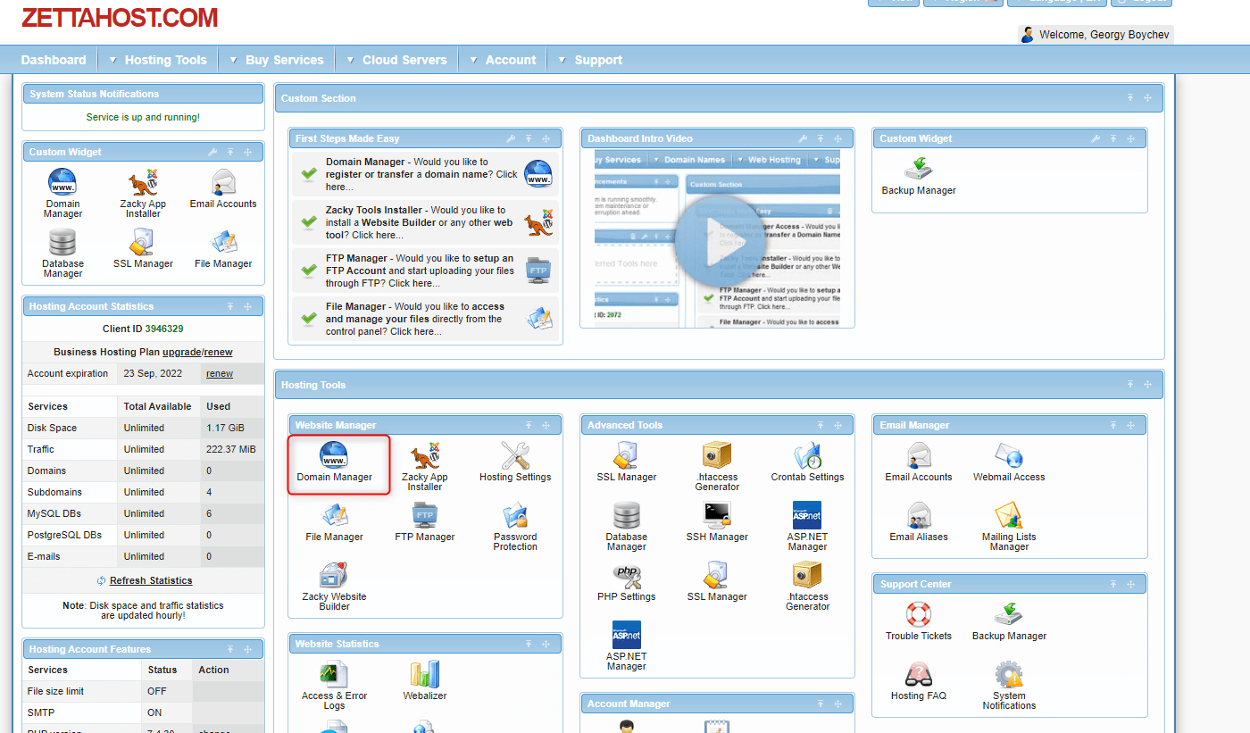
Task: Open SSH Manager tool
Action: (717, 522)
